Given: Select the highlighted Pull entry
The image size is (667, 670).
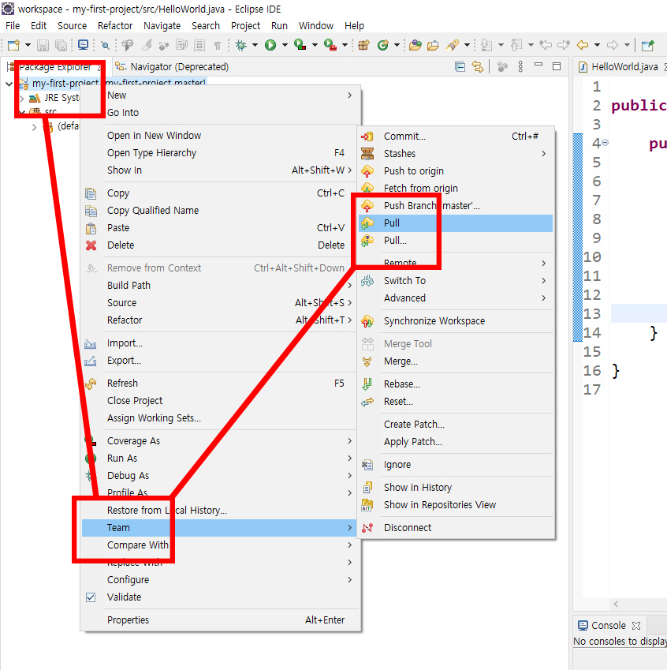Looking at the screenshot, I should tap(456, 223).
